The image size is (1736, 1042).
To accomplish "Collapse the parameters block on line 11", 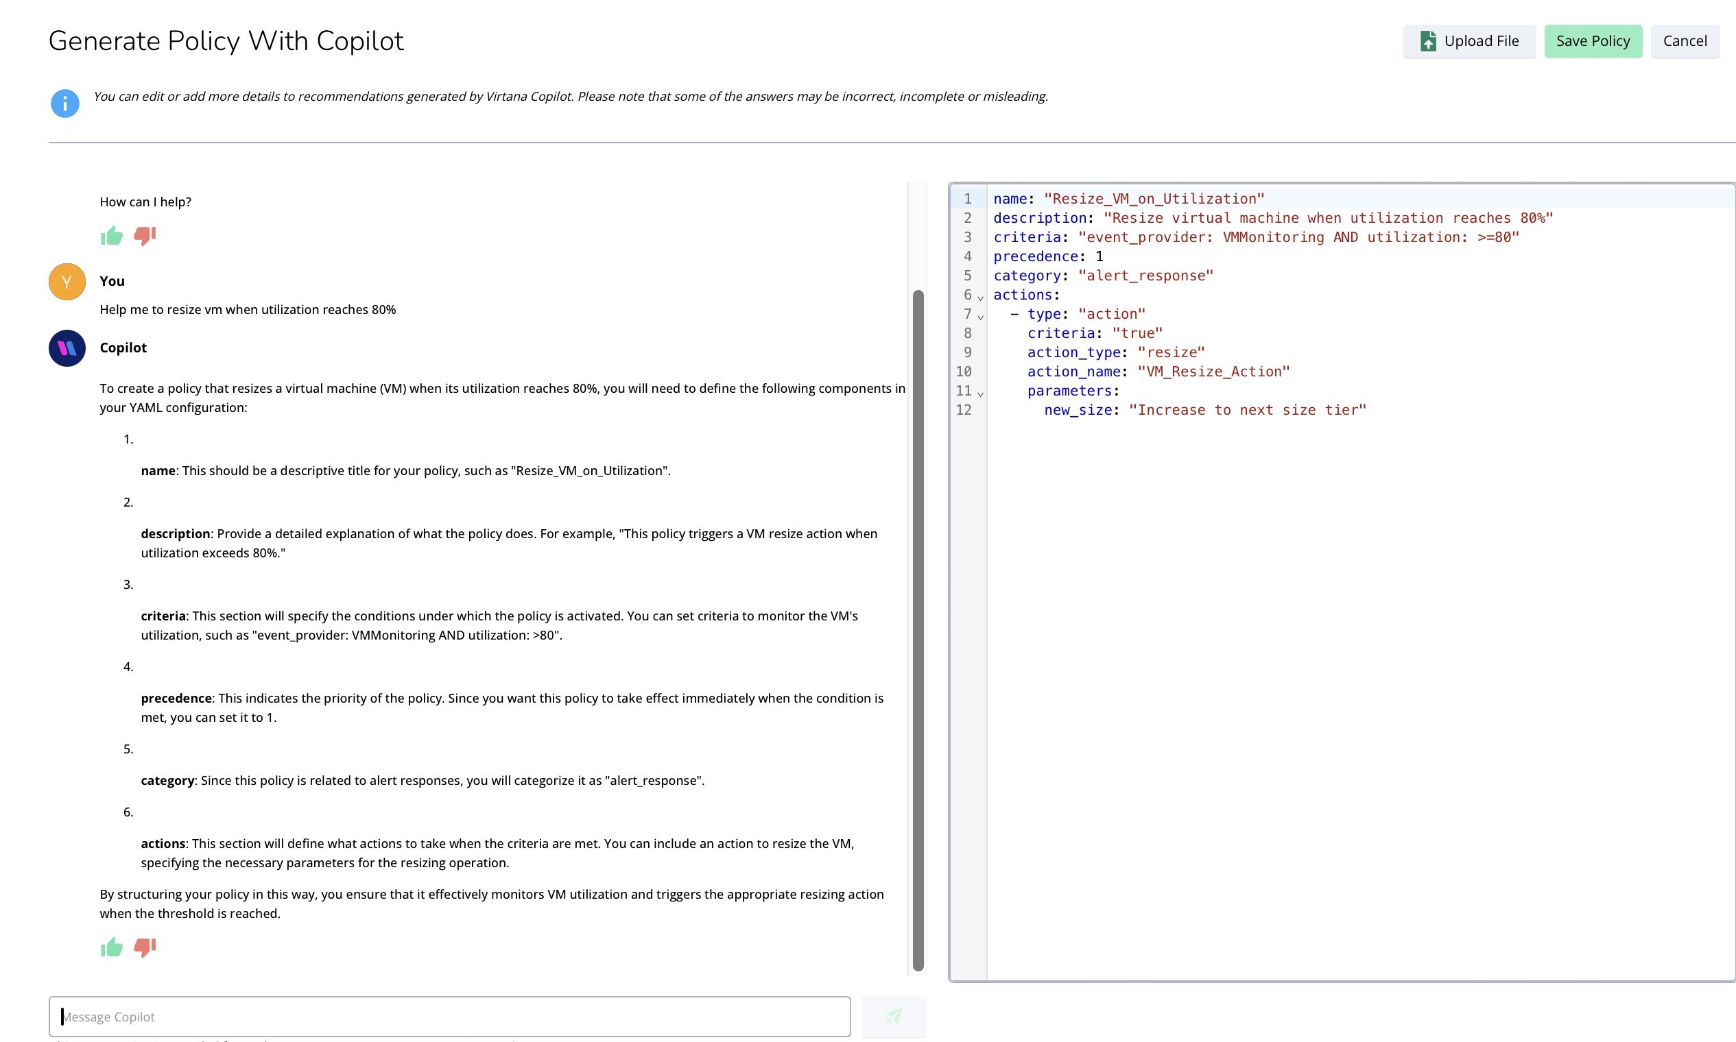I will click(x=980, y=393).
